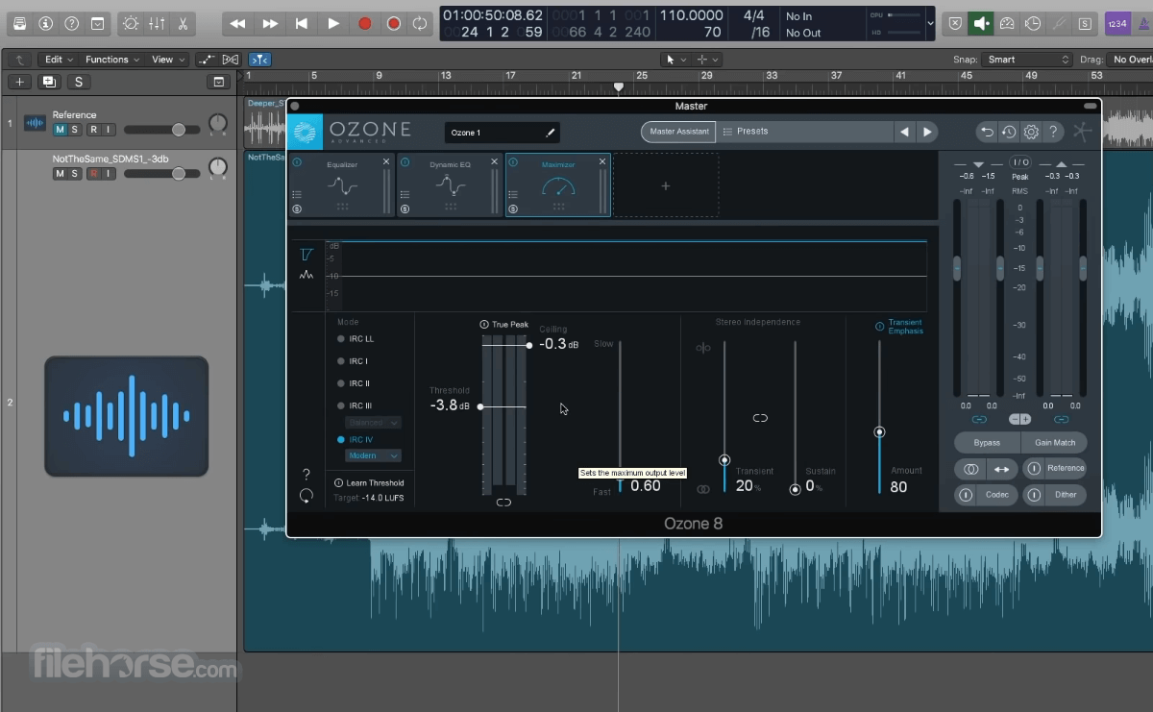1153x712 pixels.
Task: Select IRC III mode
Action: (355, 405)
